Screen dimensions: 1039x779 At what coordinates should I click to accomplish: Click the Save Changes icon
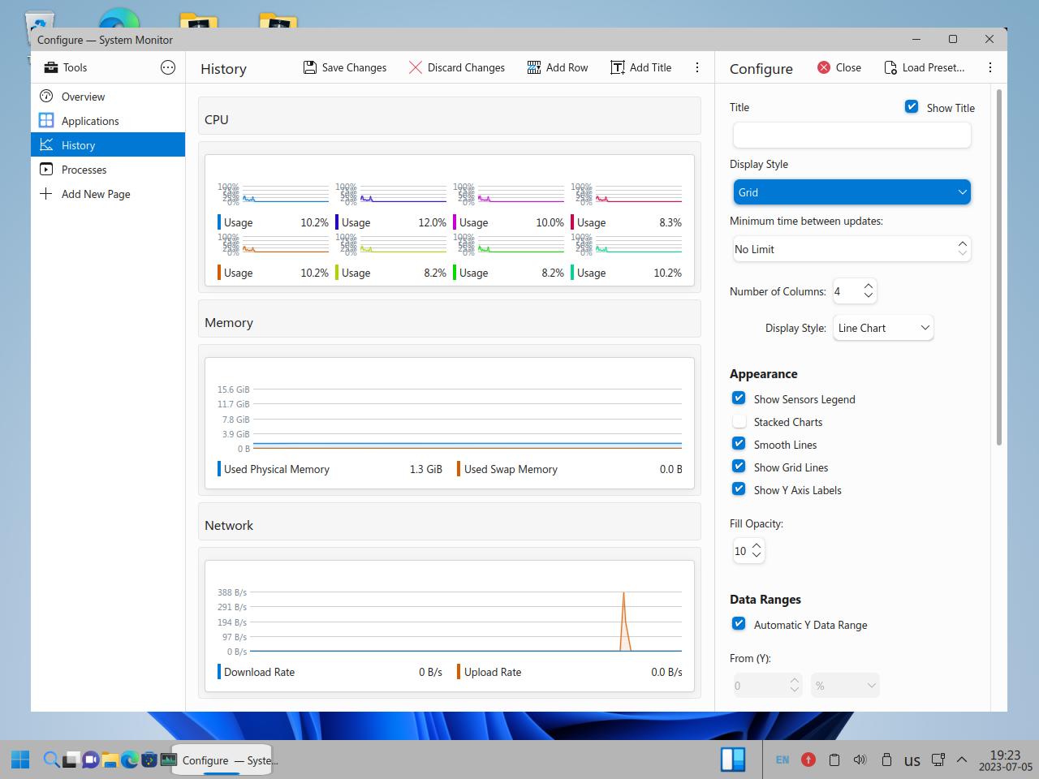(x=310, y=67)
